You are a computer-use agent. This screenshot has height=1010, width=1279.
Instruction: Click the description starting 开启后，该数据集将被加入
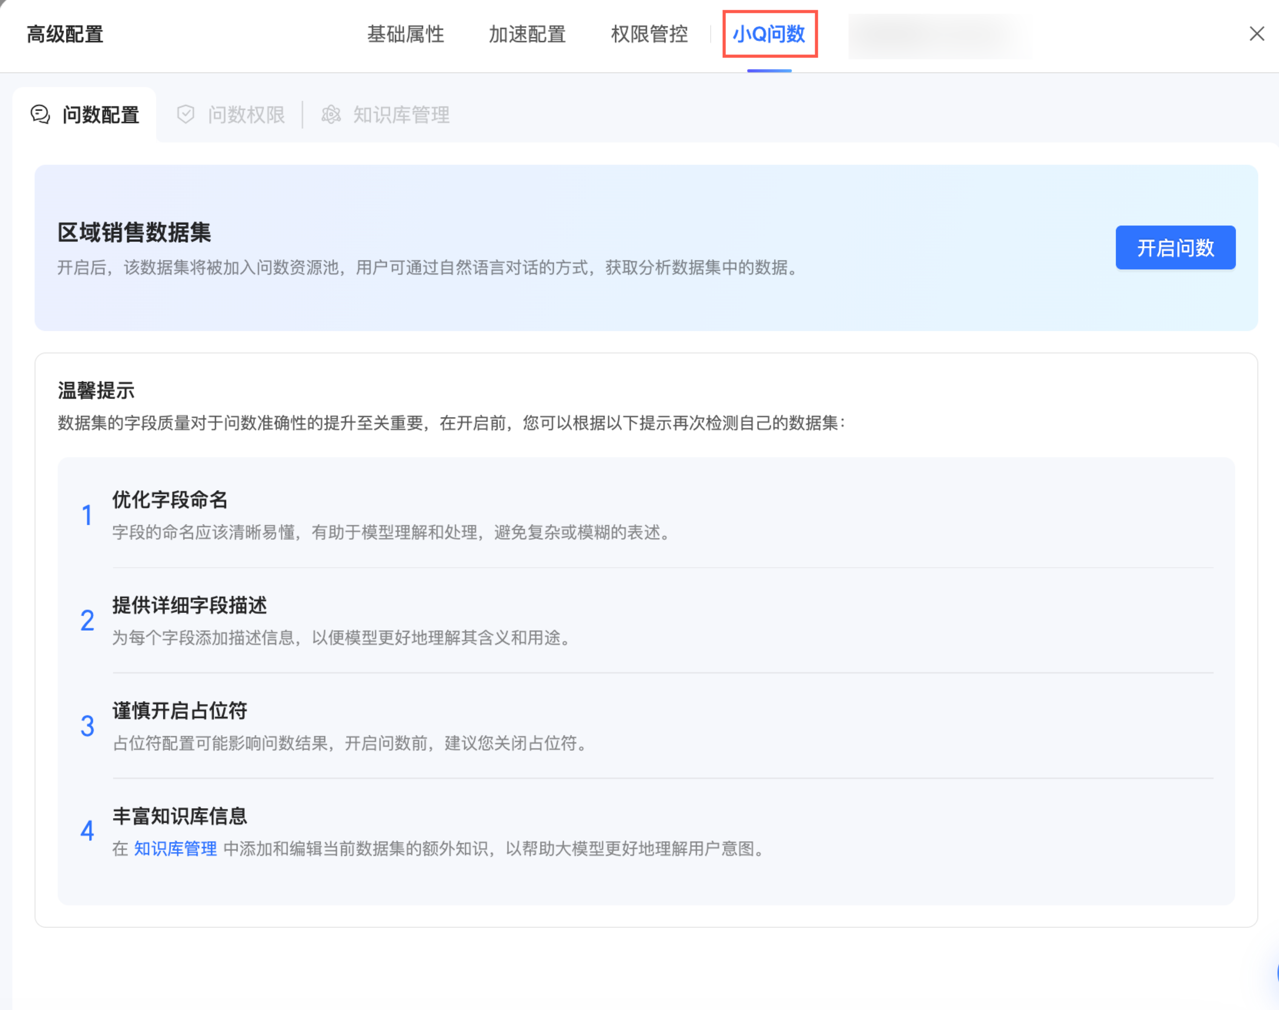429,268
